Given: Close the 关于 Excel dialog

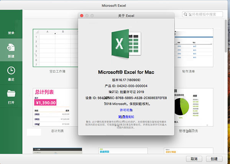Looking at the screenshot, I should point(82,16).
